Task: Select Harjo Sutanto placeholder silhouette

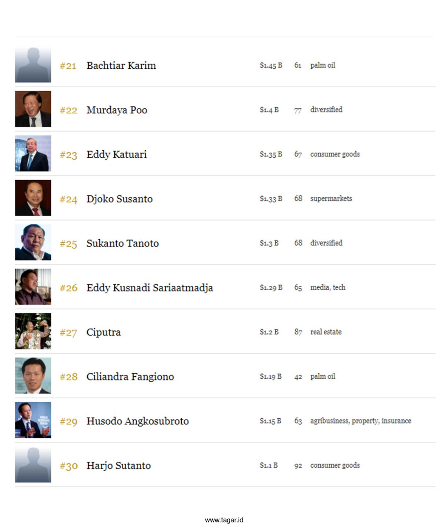Action: [33, 465]
